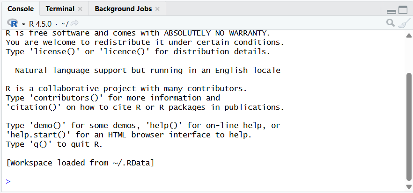Open the R version switcher dropdown arrow

[23, 23]
